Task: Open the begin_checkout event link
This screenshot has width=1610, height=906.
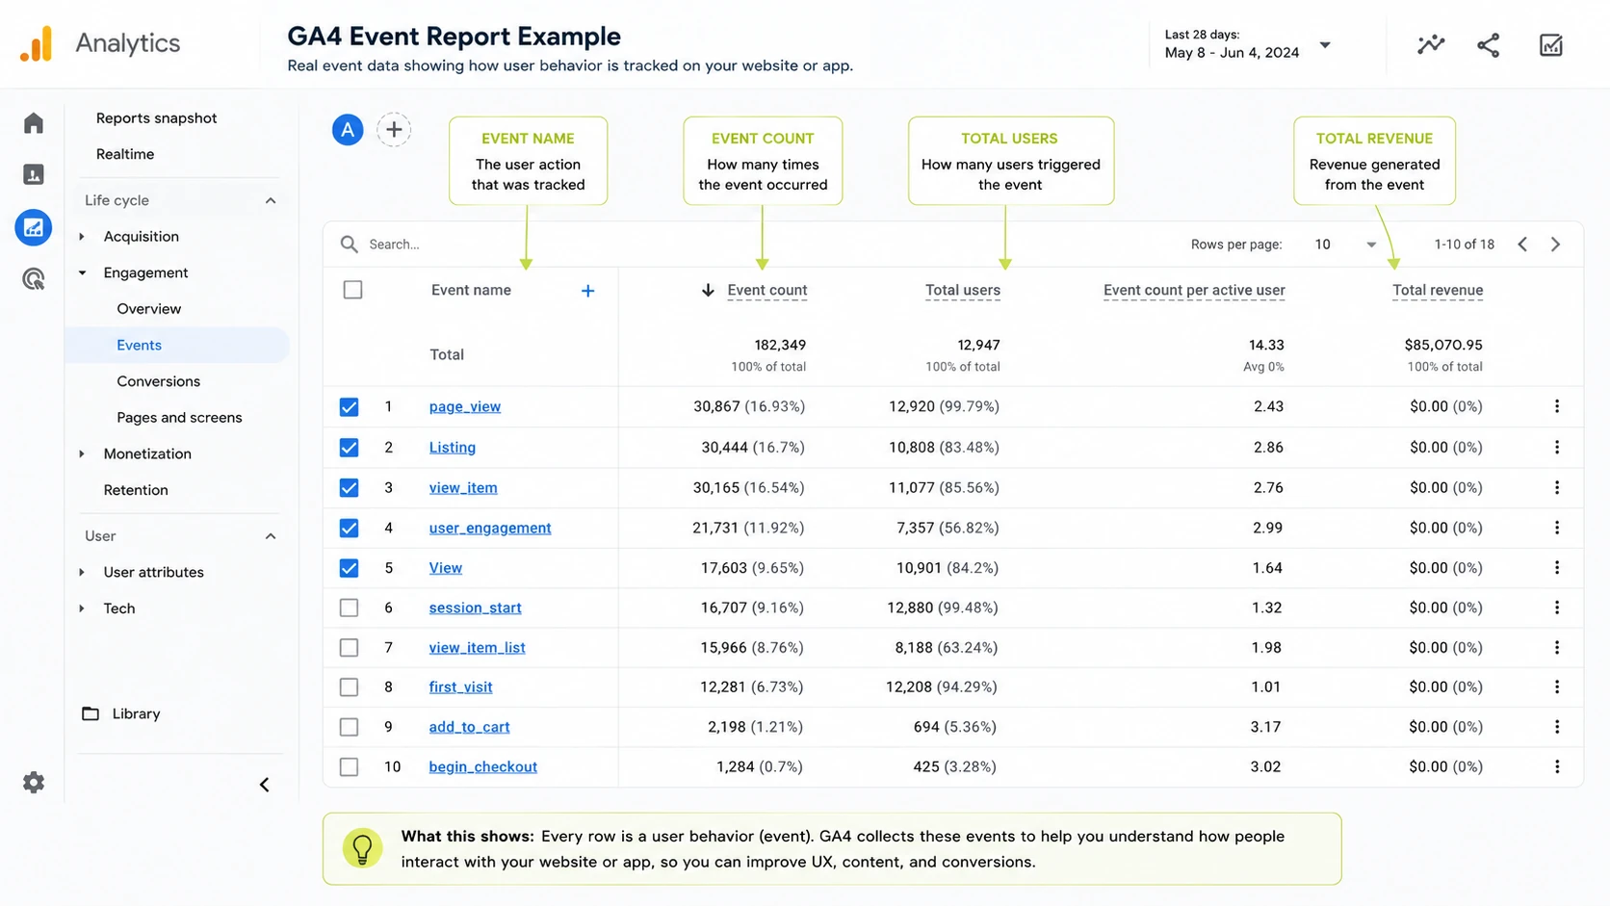Action: (x=483, y=766)
